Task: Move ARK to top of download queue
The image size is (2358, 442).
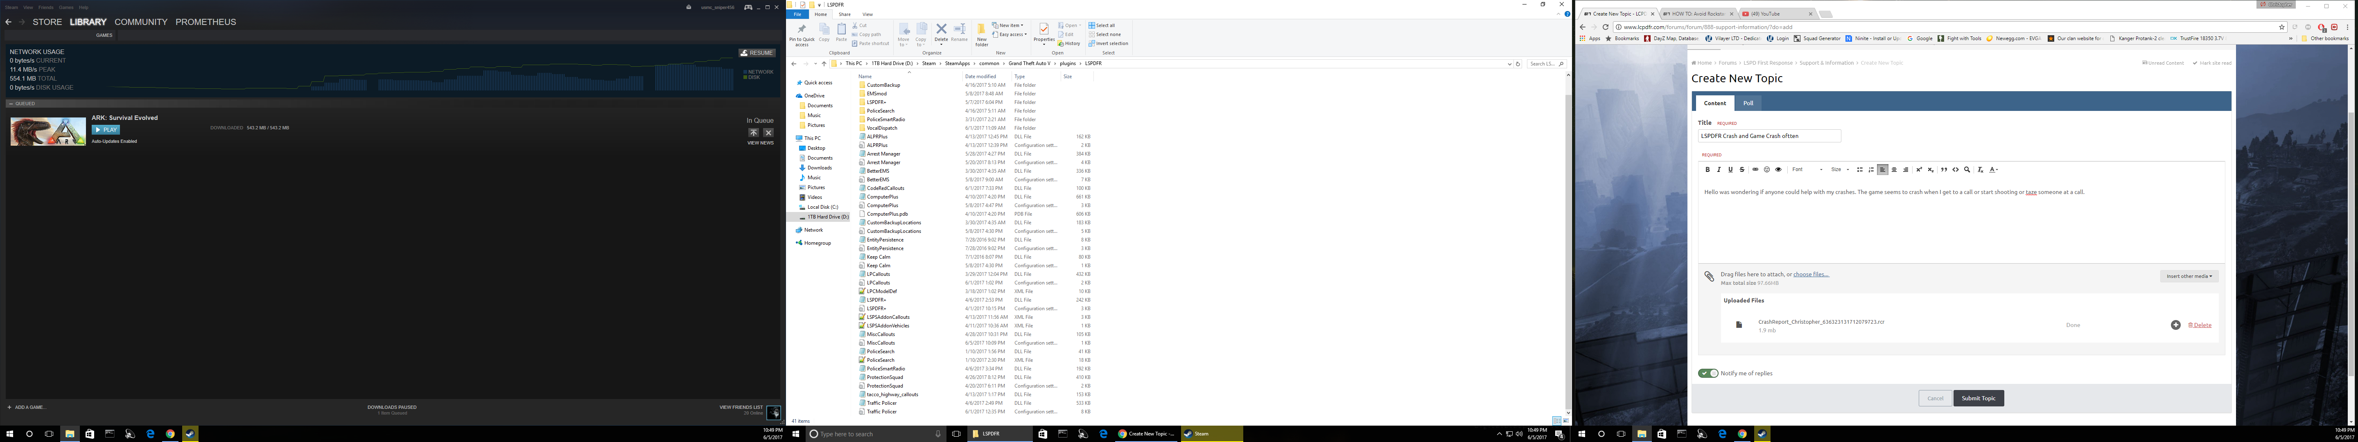Action: (x=753, y=133)
